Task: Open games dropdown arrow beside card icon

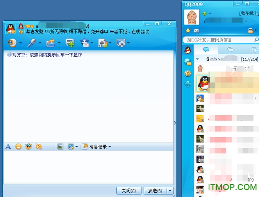Action: coord(110,43)
